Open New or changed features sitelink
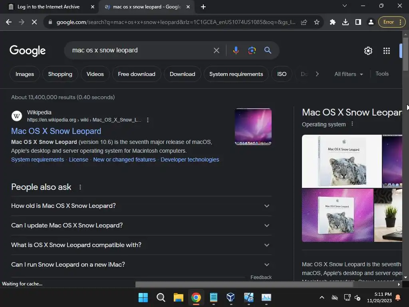409x307 pixels. [x=125, y=159]
